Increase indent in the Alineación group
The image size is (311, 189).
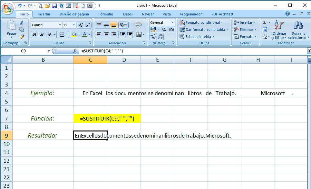pyautogui.click(x=129, y=34)
